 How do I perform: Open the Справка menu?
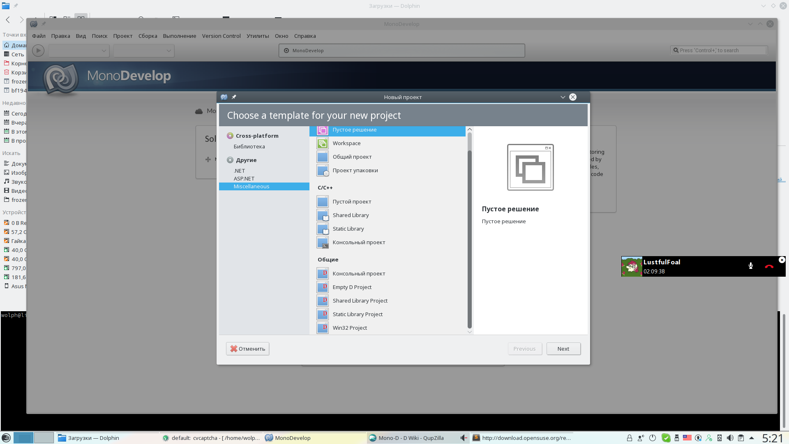click(305, 36)
